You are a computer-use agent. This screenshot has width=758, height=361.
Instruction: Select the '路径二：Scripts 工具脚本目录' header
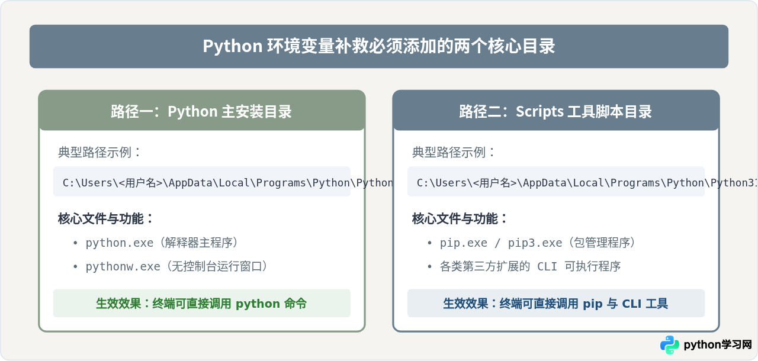556,111
